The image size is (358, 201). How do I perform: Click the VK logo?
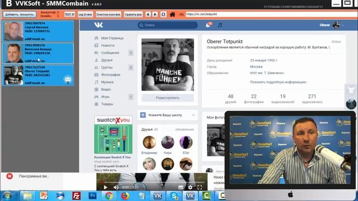click(98, 25)
